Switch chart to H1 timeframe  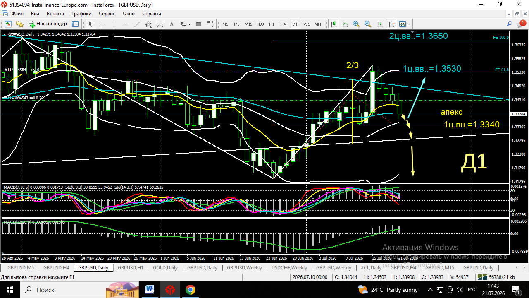(272, 24)
